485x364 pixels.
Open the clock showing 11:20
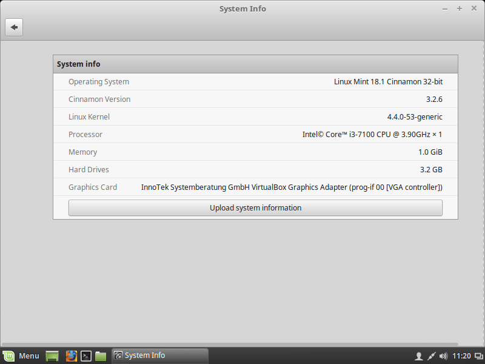pyautogui.click(x=461, y=356)
